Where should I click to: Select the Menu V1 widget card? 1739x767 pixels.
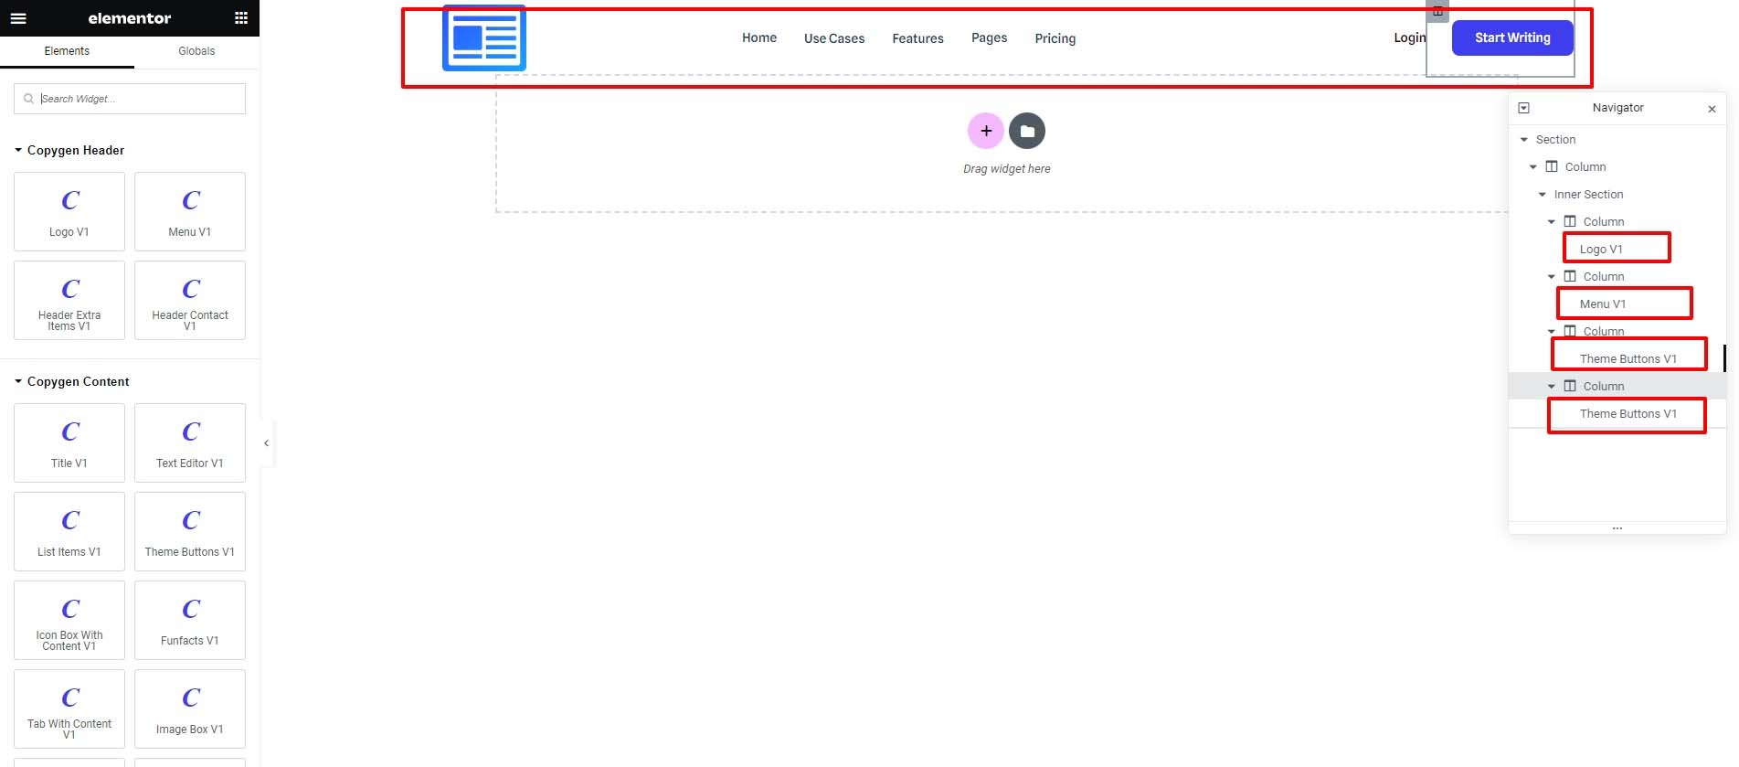tap(190, 211)
